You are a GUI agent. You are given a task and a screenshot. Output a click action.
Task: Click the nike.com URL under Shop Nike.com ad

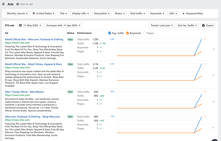pyautogui.click(x=17, y=120)
